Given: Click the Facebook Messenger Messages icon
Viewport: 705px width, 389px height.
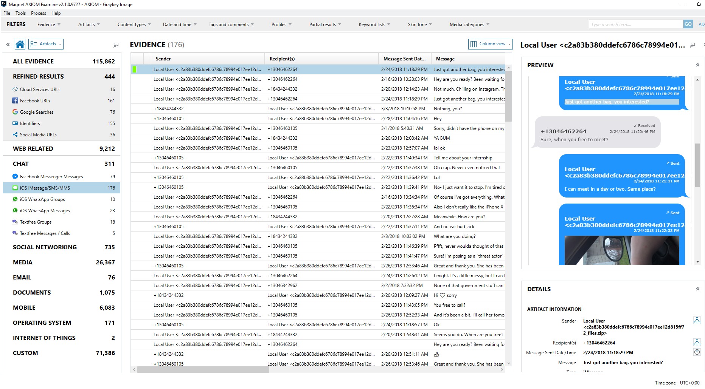Looking at the screenshot, I should coord(15,176).
